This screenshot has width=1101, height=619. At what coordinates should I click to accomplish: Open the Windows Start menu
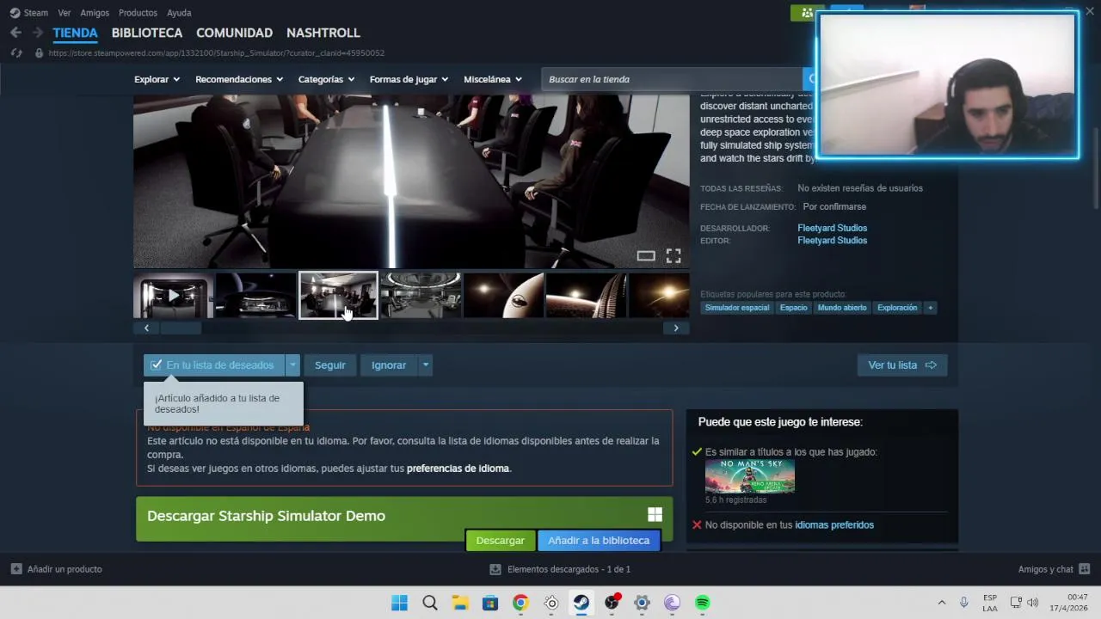coord(399,603)
